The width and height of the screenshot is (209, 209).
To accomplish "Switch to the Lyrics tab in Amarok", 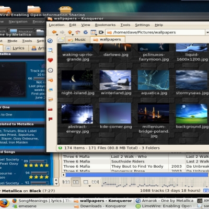I will pos(15,48).
